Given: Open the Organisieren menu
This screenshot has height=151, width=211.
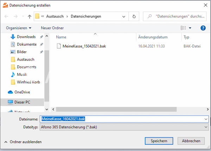Looking at the screenshot, I should [x=19, y=28].
